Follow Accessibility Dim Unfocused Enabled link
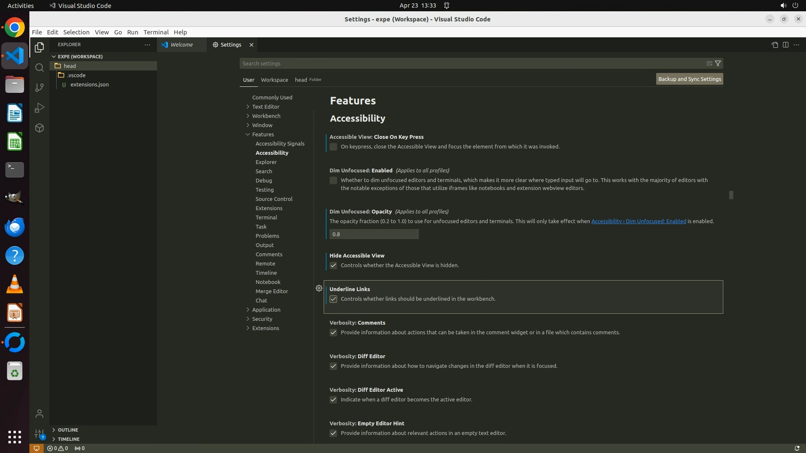806x453 pixels. click(639, 221)
